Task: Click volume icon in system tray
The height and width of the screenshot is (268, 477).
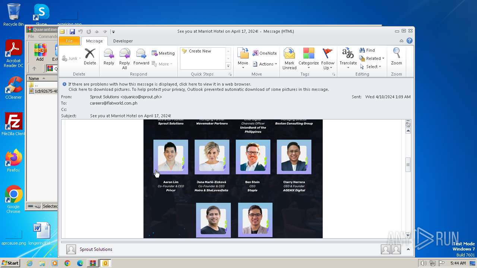Action: (x=423, y=263)
